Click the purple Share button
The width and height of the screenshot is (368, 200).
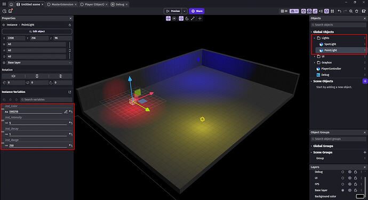197,11
